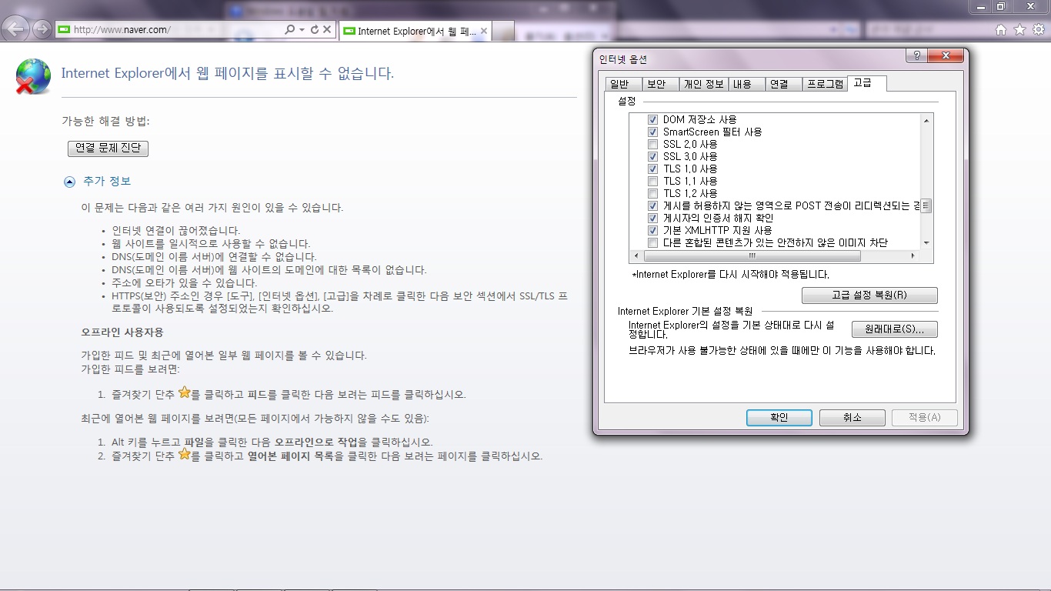The height and width of the screenshot is (591, 1051).
Task: Click the help '?' button in dialog title bar
Action: click(916, 56)
